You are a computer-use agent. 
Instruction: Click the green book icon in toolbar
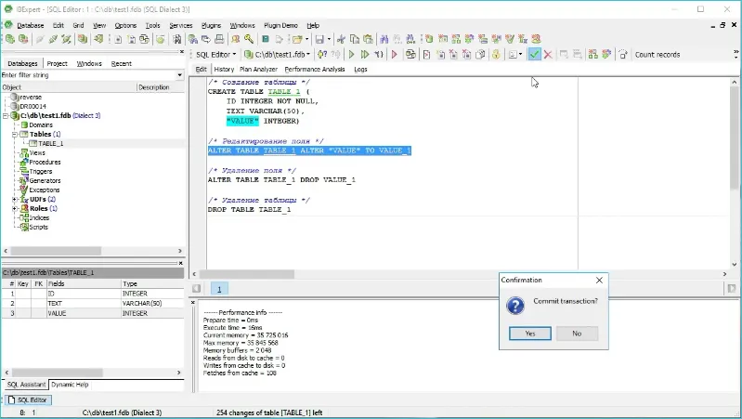pos(266,39)
